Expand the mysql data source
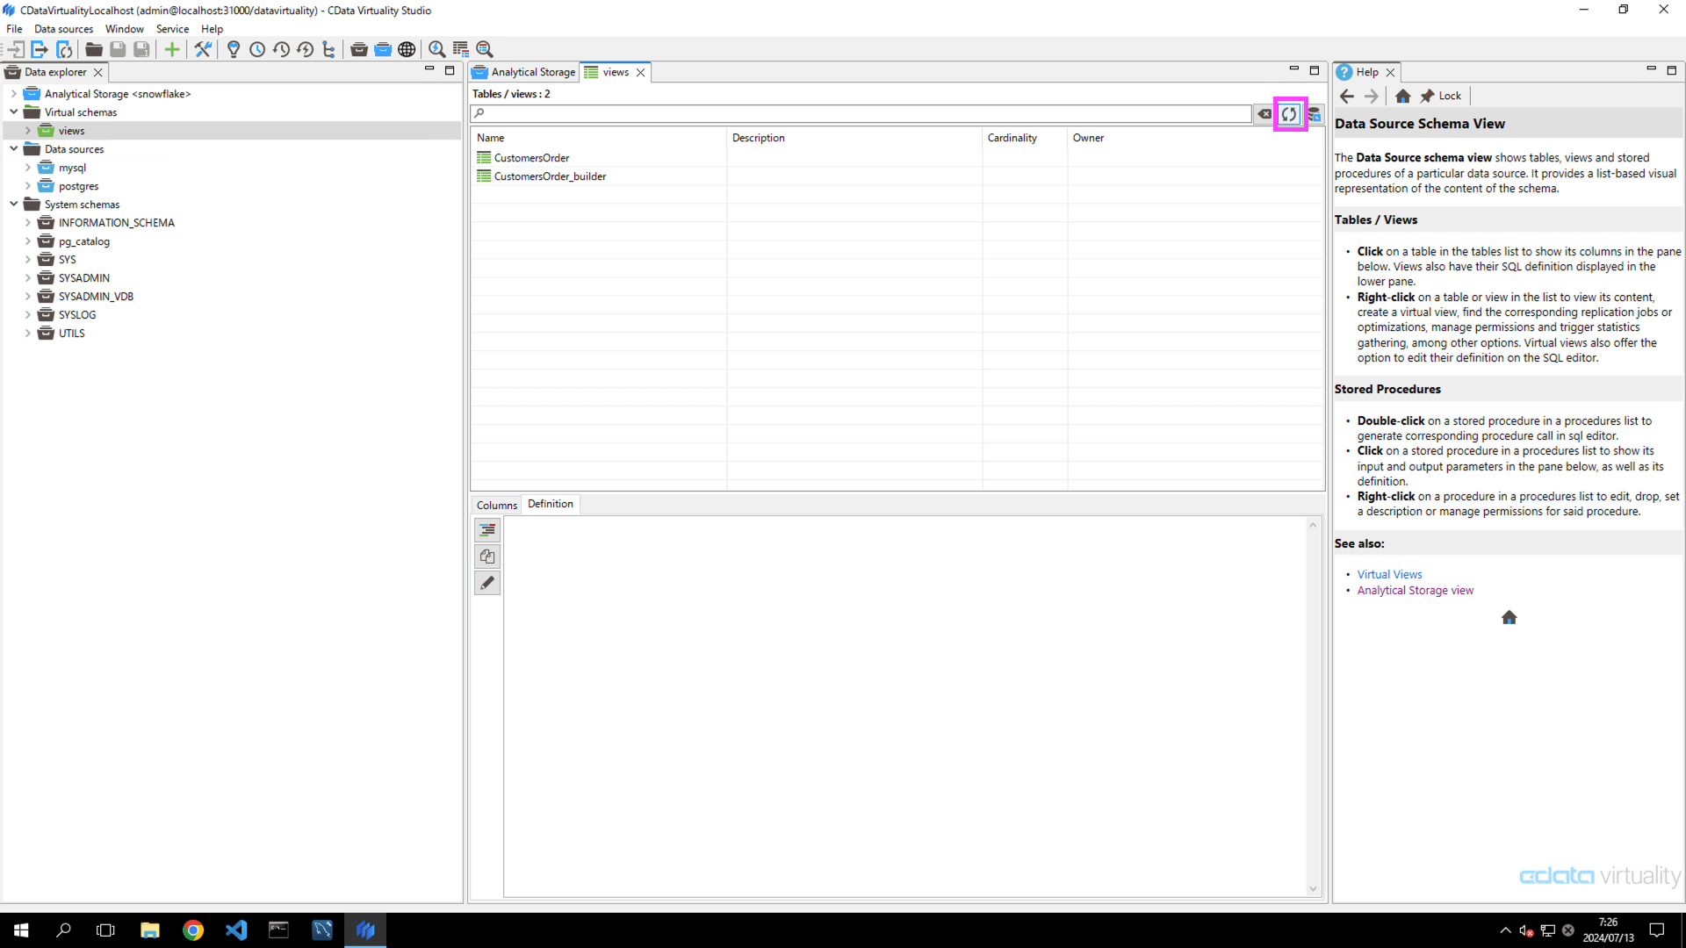The image size is (1686, 948). pos(28,167)
